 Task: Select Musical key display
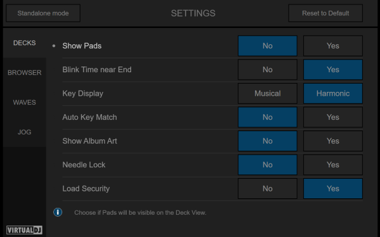point(267,93)
